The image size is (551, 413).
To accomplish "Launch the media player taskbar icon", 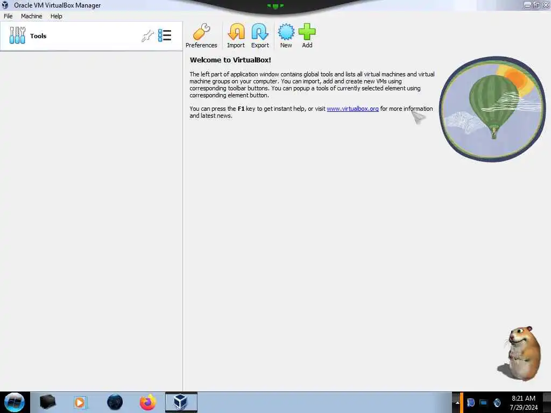I will [80, 402].
